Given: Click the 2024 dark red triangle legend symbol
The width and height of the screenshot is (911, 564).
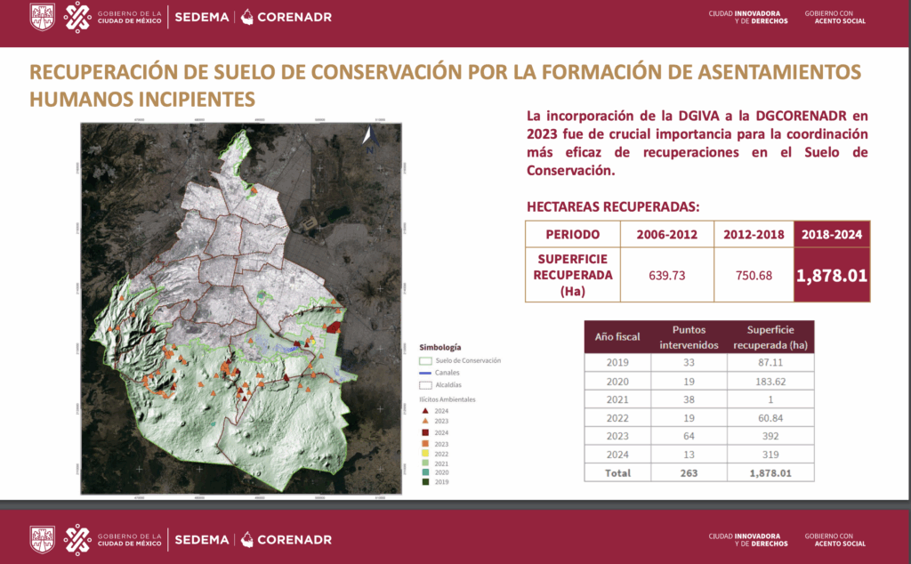Looking at the screenshot, I should pos(425,411).
